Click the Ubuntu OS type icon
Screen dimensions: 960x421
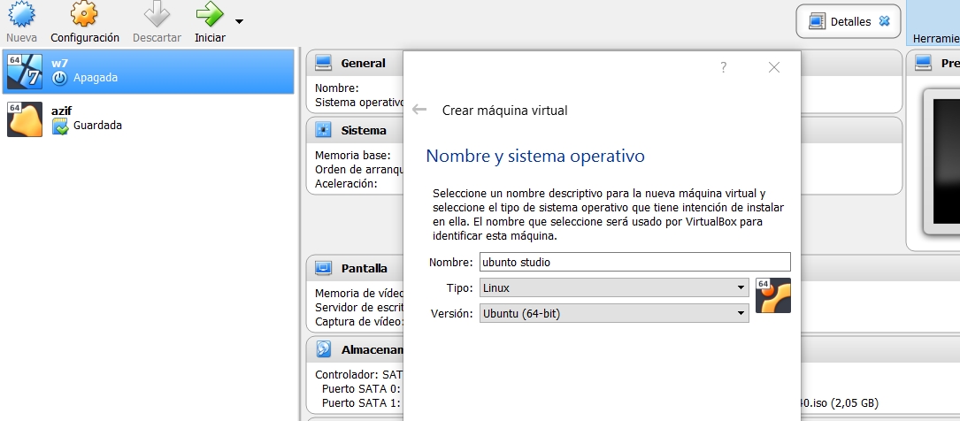click(772, 296)
